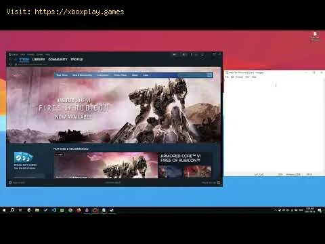The image size is (325, 244).
Task: Open Windows taskbar search
Action: [12, 210]
